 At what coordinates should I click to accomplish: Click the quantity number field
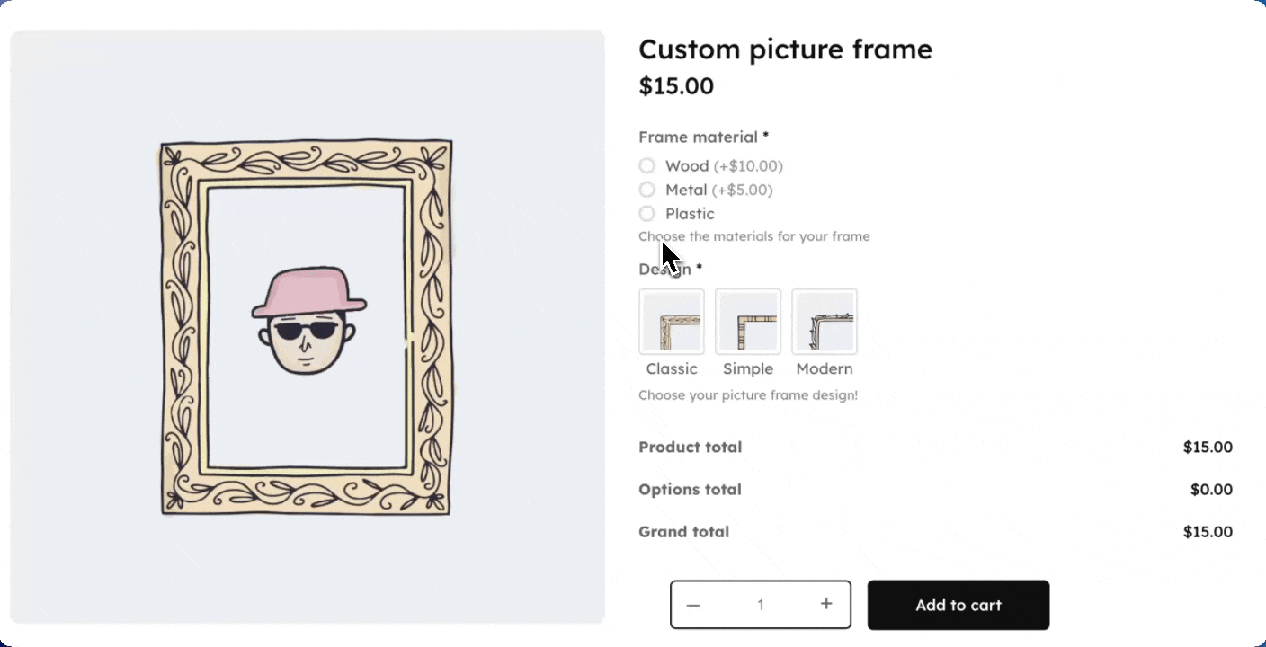760,605
